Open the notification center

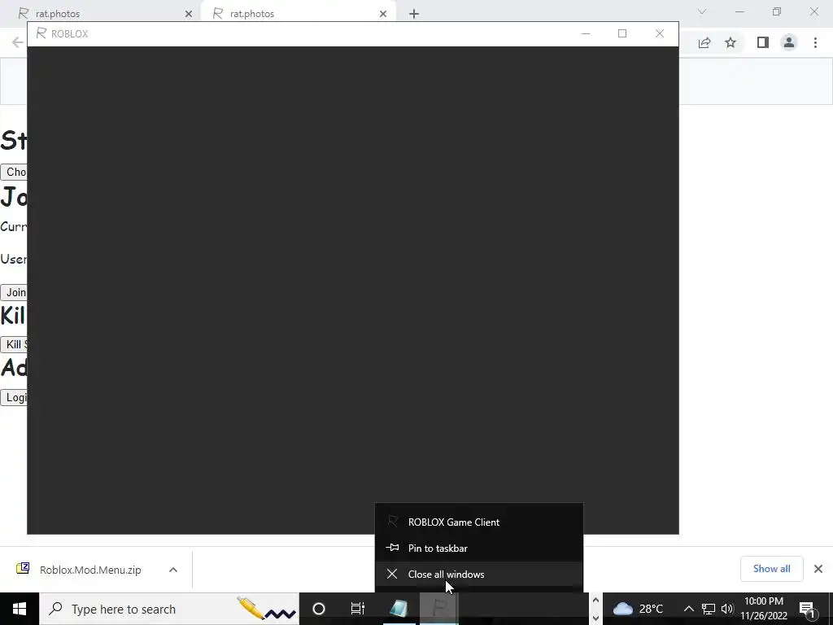pos(807,609)
